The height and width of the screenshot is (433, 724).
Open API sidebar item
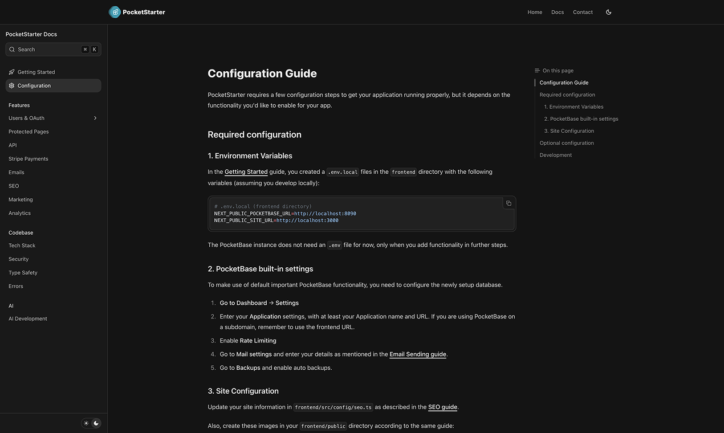[x=13, y=145]
